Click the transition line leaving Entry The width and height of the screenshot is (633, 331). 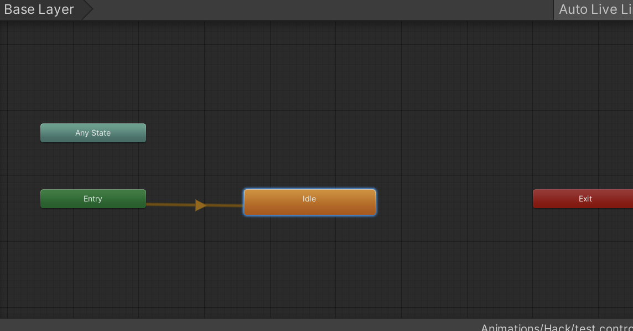tap(166, 205)
